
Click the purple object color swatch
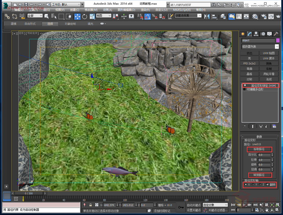(x=278, y=40)
